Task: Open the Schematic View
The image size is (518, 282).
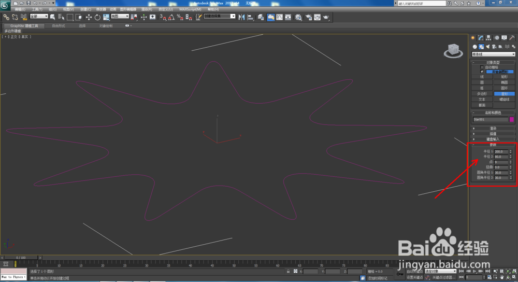Action: 288,17
